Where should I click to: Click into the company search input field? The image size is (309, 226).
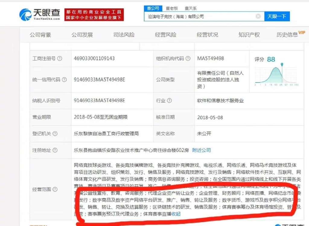pos(199,16)
